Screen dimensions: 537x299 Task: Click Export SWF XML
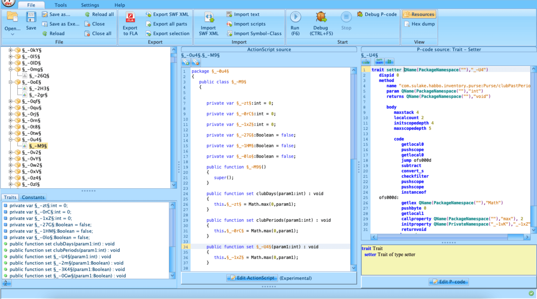click(167, 14)
